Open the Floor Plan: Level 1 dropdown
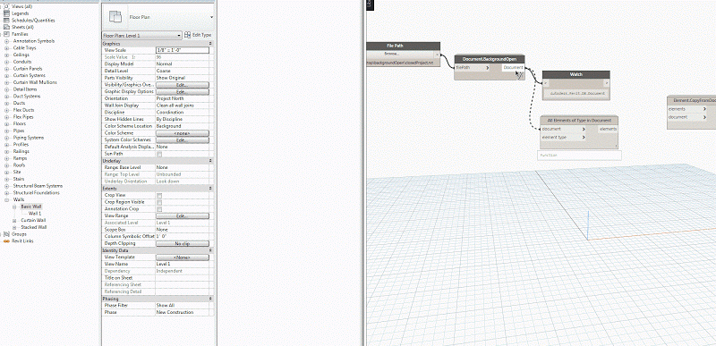Image resolution: width=716 pixels, height=346 pixels. [142, 35]
